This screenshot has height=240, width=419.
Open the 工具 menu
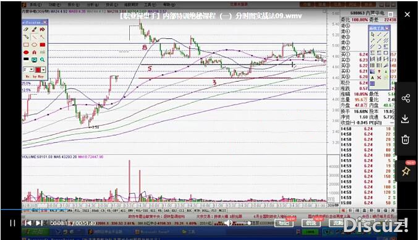[150, 5]
